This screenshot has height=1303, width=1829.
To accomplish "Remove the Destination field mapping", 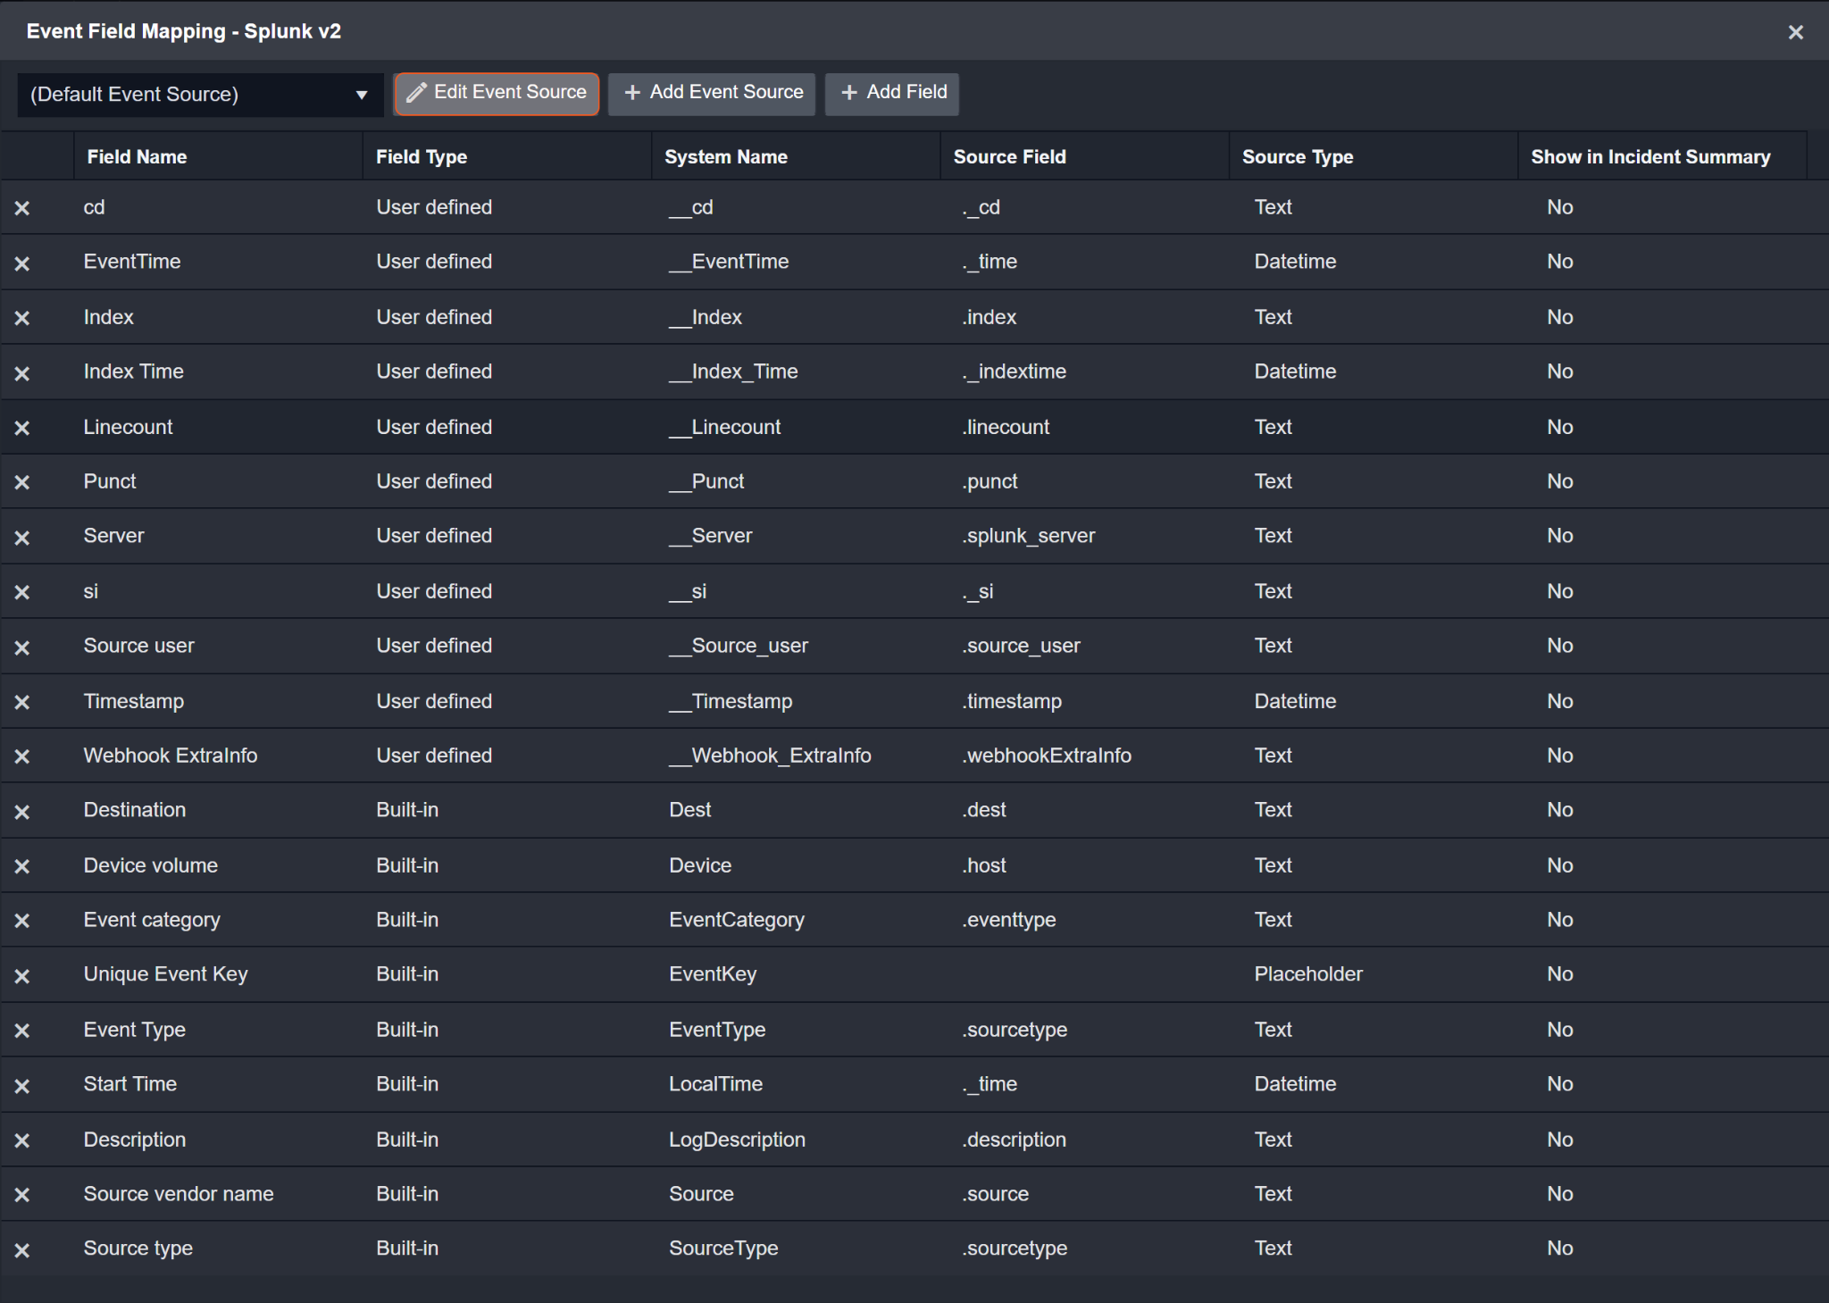I will 22,812.
